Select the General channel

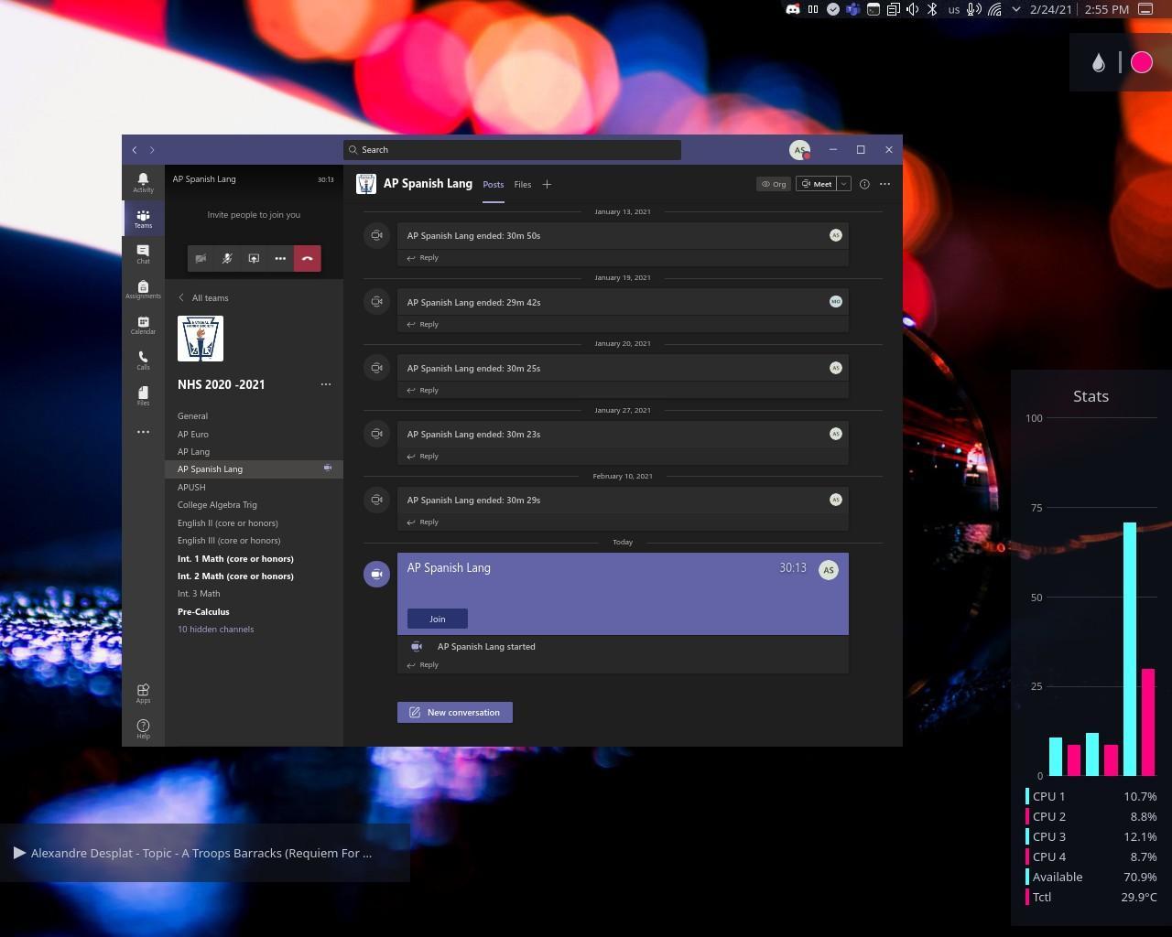click(x=254, y=416)
